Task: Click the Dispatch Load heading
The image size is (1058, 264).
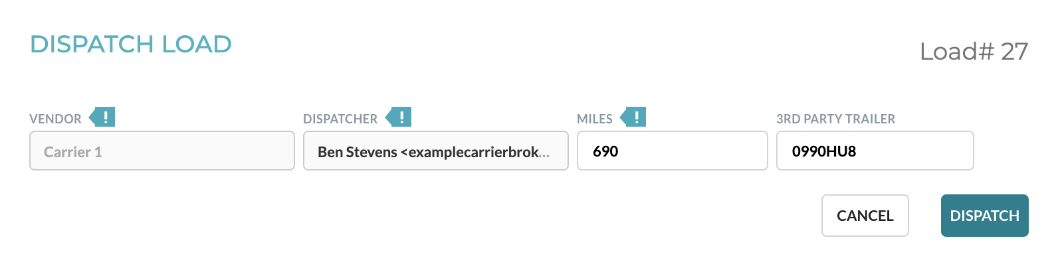Action: point(131,44)
